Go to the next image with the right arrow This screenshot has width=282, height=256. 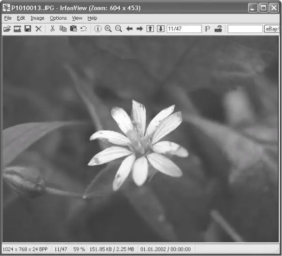pyautogui.click(x=140, y=29)
